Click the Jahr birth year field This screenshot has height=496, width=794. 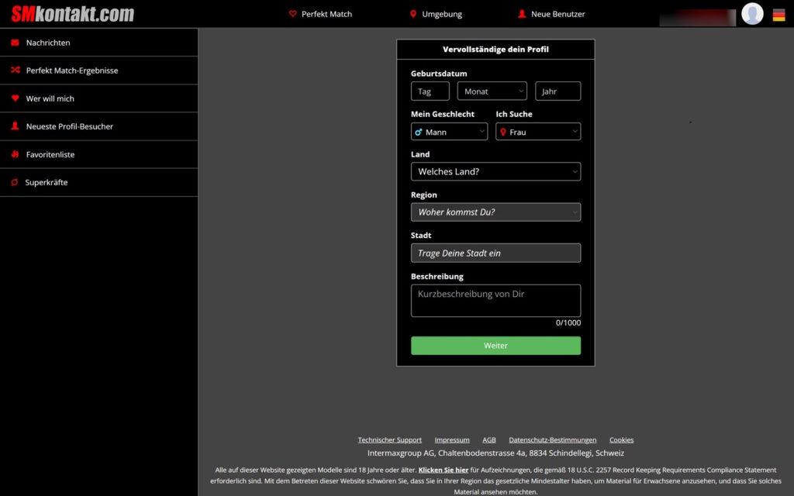(558, 91)
